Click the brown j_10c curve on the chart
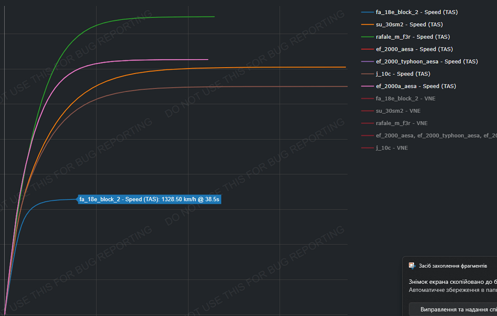 tap(248, 86)
